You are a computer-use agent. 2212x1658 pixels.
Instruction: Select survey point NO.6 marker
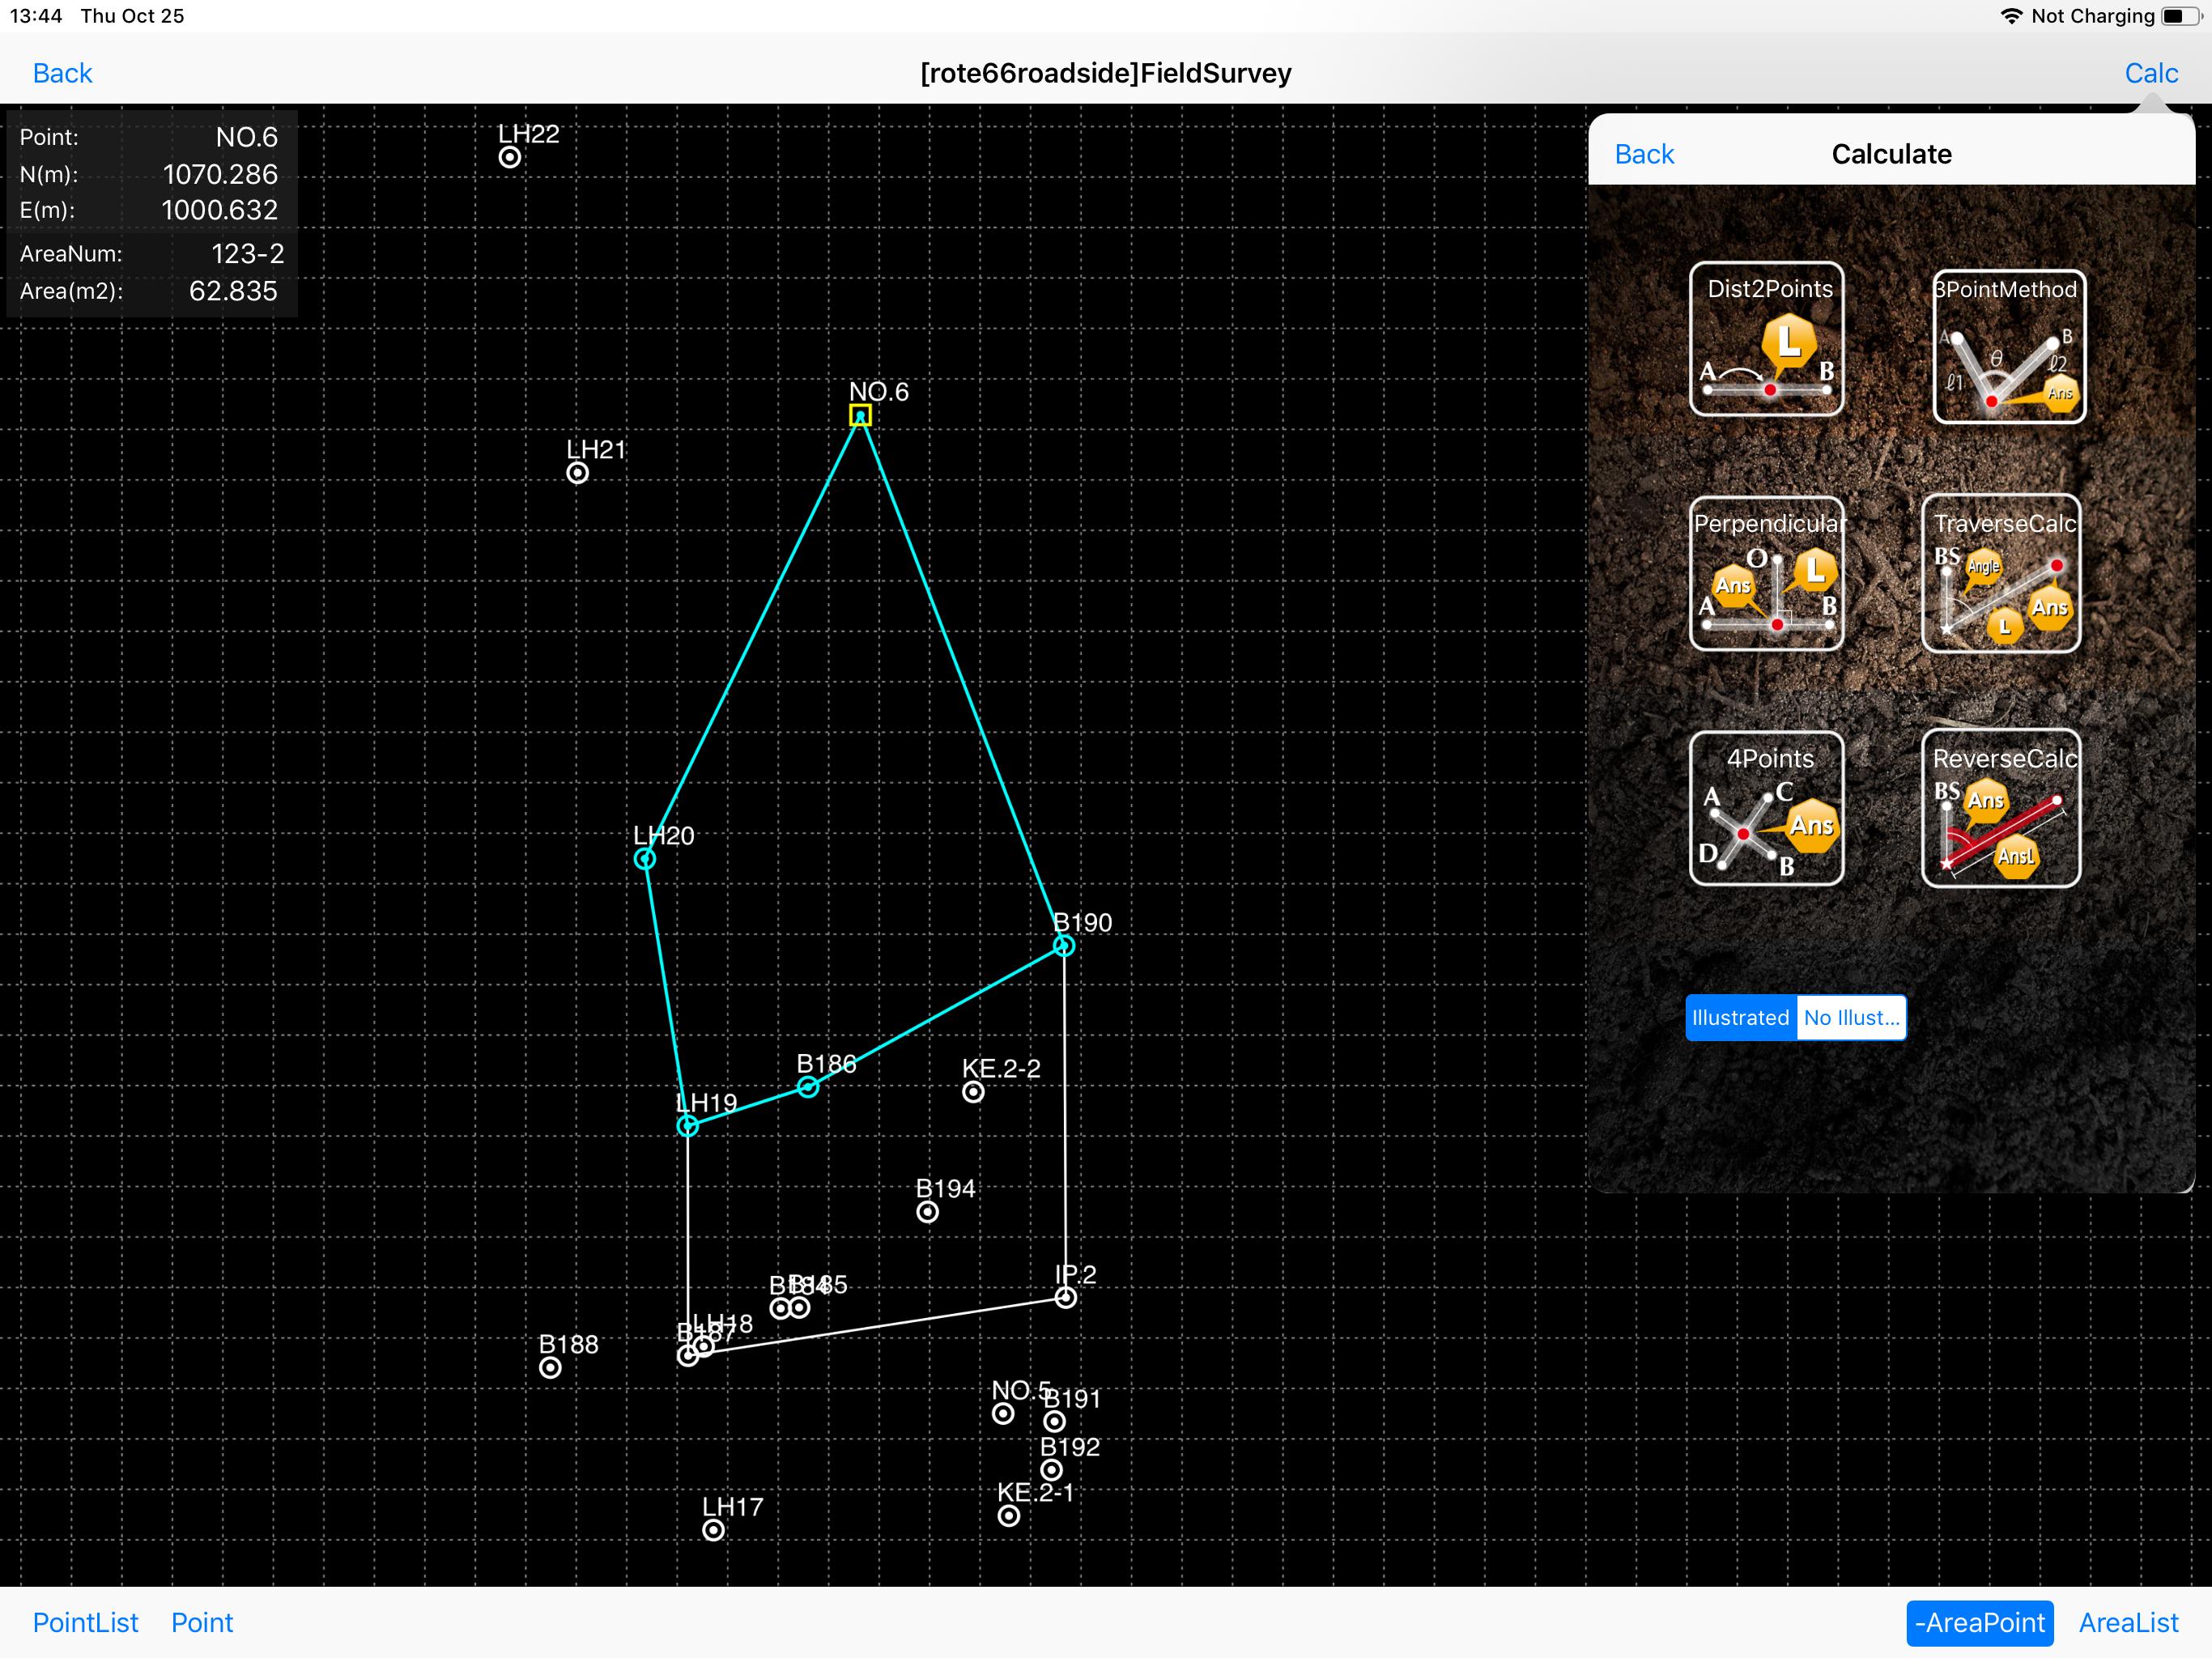[860, 415]
